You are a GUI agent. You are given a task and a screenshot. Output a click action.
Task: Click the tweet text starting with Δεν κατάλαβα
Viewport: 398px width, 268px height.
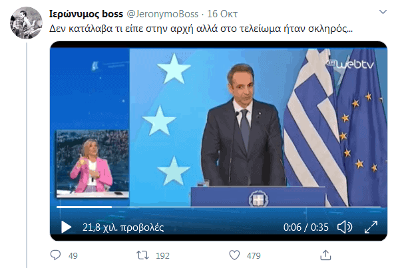pos(201,29)
